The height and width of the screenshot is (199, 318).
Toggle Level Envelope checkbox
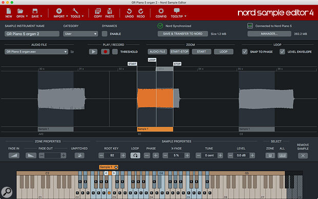tap(282, 52)
